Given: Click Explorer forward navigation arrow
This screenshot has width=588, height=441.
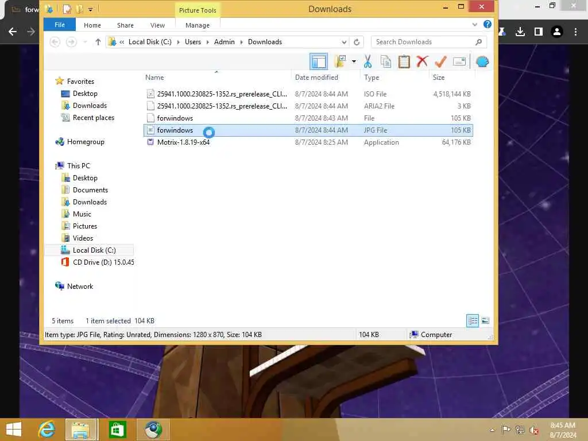Looking at the screenshot, I should (71, 42).
